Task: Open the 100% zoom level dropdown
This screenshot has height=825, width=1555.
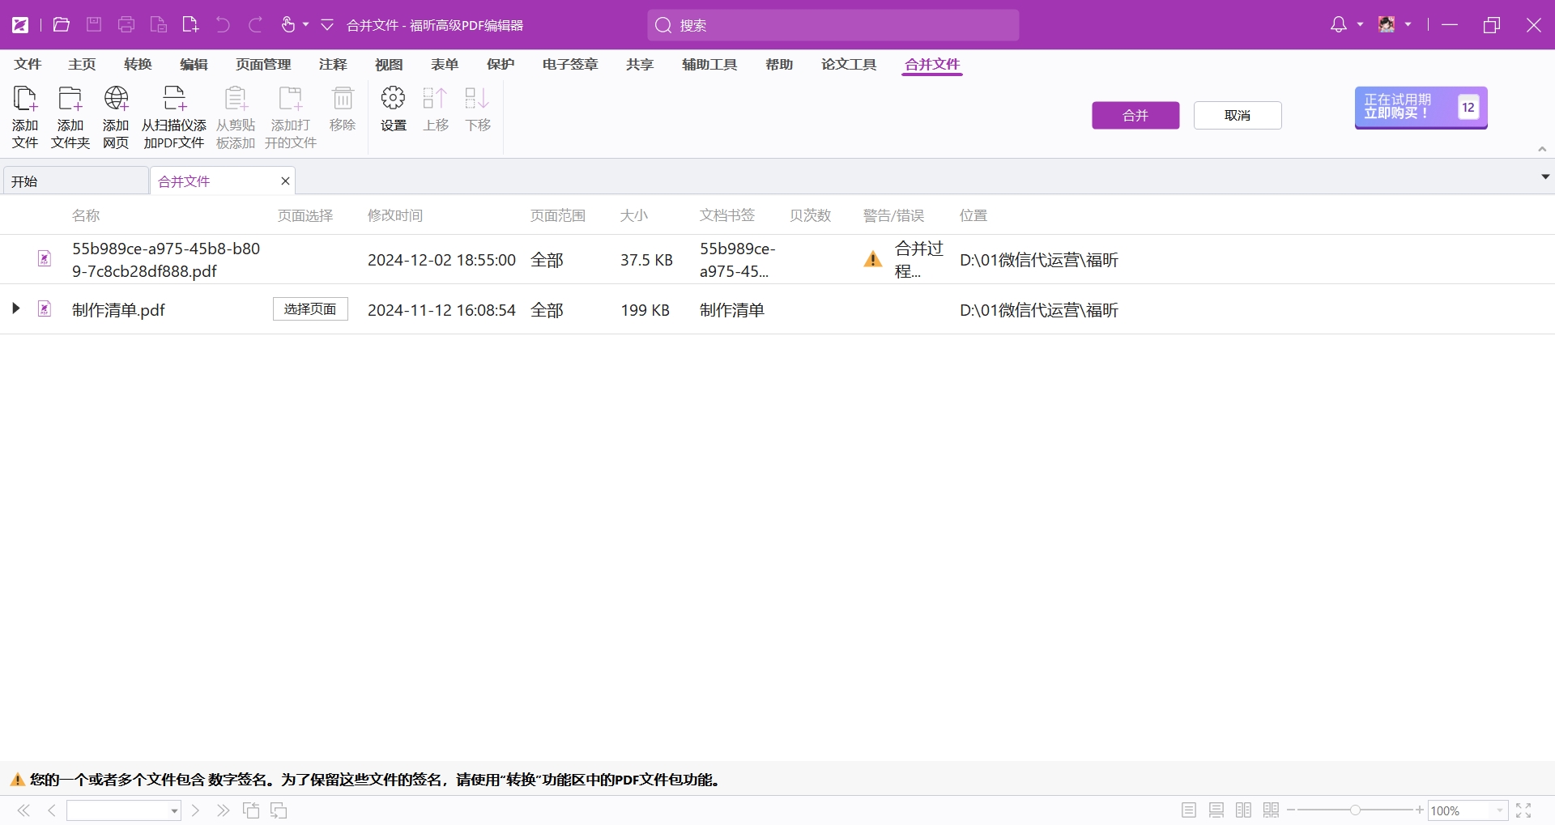Action: click(x=1499, y=810)
